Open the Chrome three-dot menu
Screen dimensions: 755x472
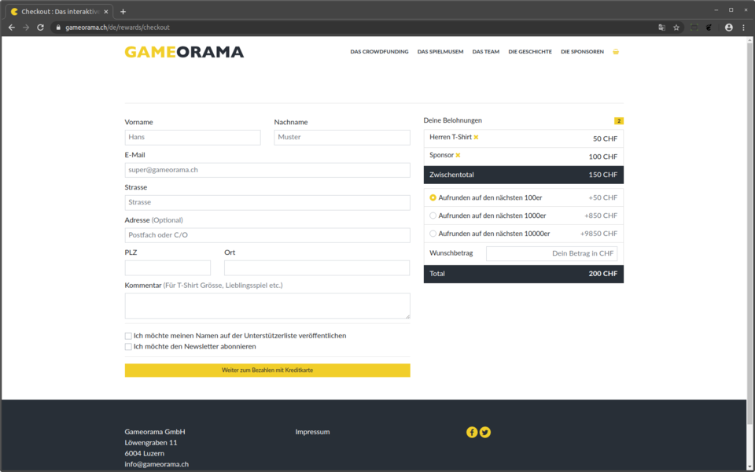click(x=744, y=28)
